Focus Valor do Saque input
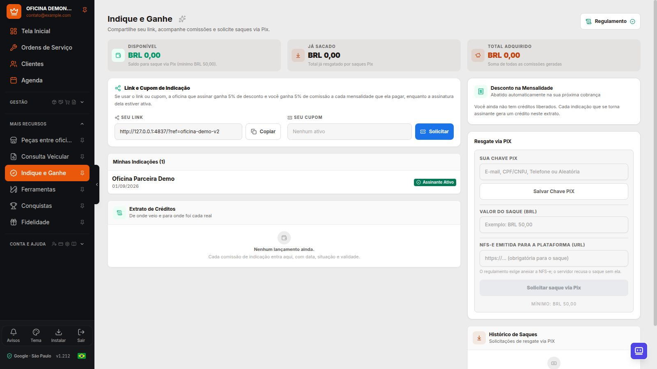The height and width of the screenshot is (369, 657). 554,225
